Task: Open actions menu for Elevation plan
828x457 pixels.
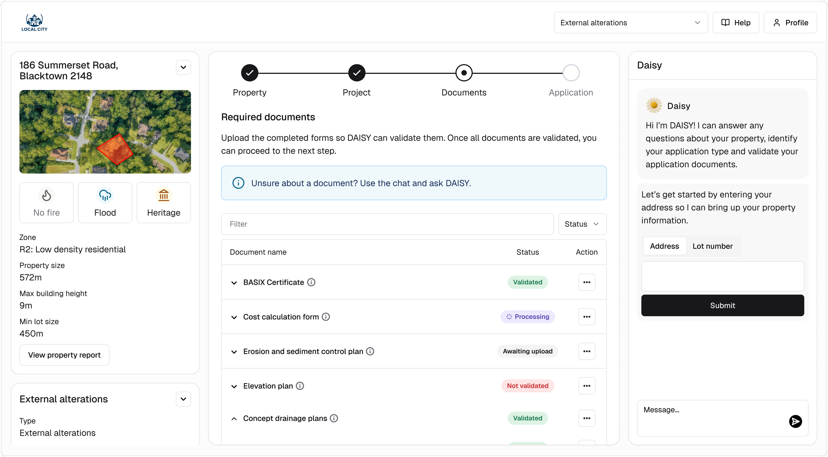Action: click(587, 386)
